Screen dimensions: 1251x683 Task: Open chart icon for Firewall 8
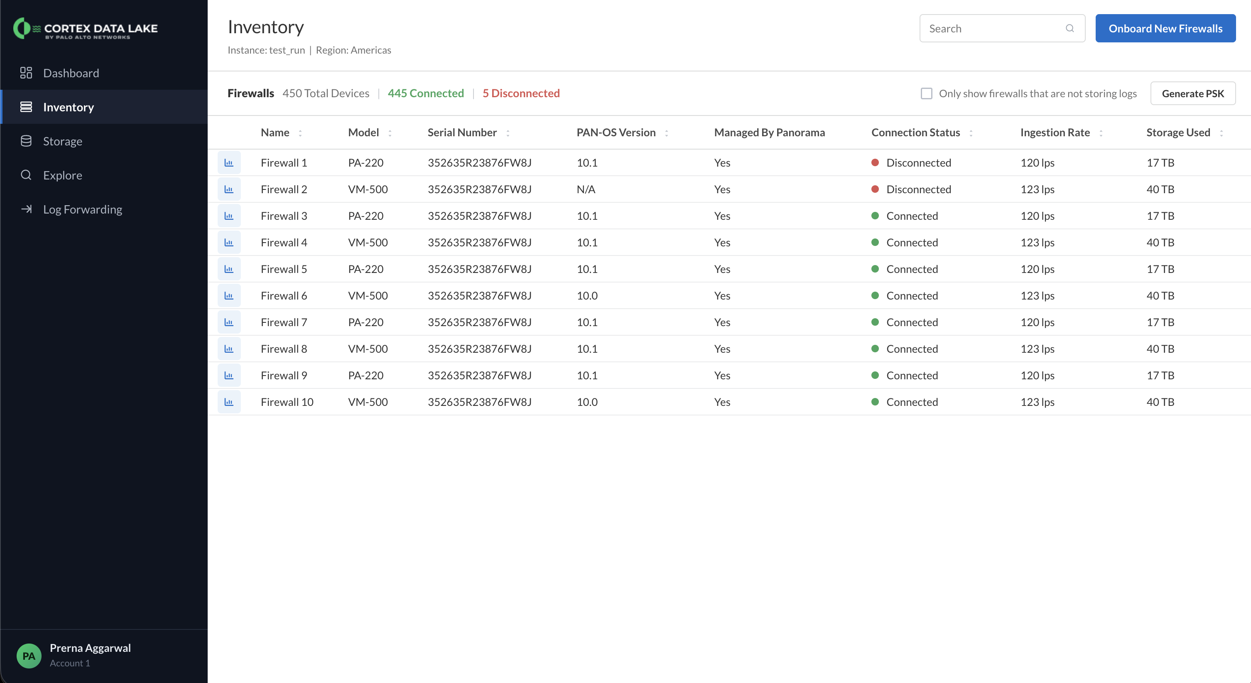click(229, 349)
